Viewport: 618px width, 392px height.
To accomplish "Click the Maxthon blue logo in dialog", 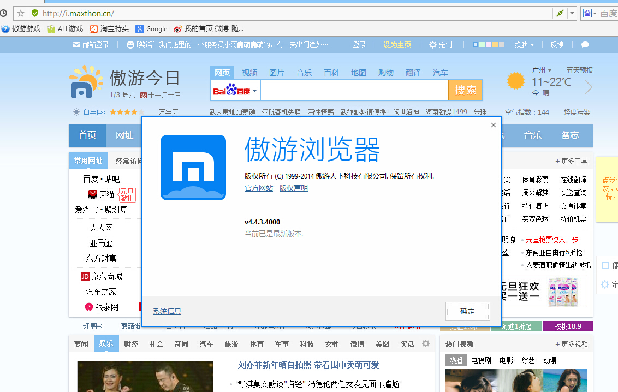I will (x=193, y=168).
